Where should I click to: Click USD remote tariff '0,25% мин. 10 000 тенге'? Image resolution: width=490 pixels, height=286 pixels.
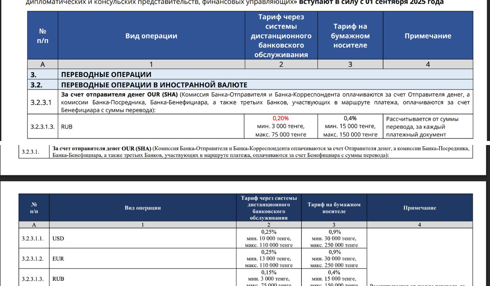point(269,238)
